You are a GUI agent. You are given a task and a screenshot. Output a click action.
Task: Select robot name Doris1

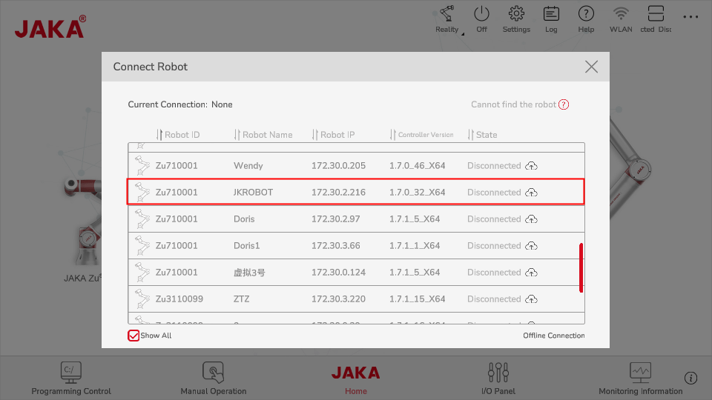[246, 246]
